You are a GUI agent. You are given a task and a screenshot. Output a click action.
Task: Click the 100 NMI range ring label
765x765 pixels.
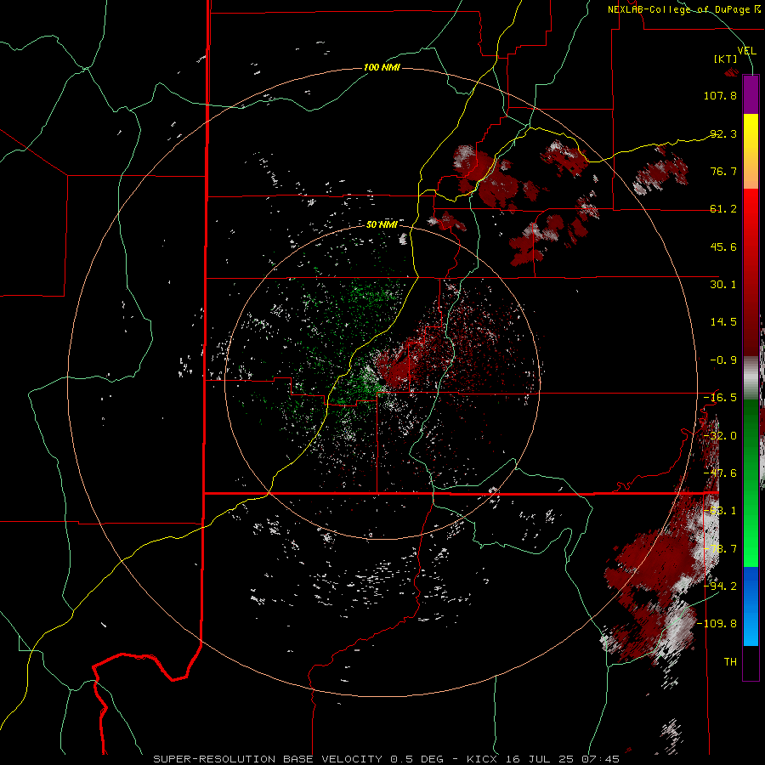tap(382, 67)
